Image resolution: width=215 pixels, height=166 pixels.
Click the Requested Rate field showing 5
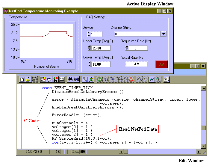138,48
